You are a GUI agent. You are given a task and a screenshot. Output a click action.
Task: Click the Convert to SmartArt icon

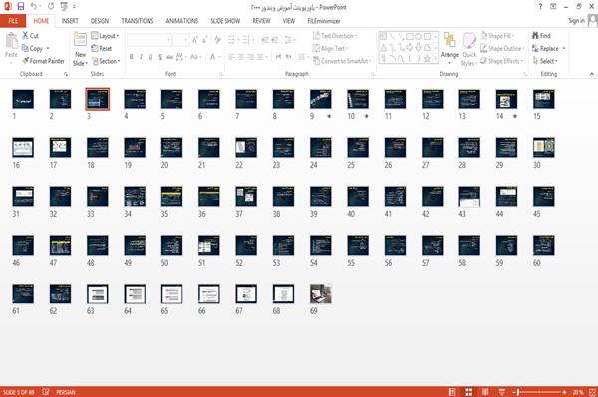pos(316,61)
